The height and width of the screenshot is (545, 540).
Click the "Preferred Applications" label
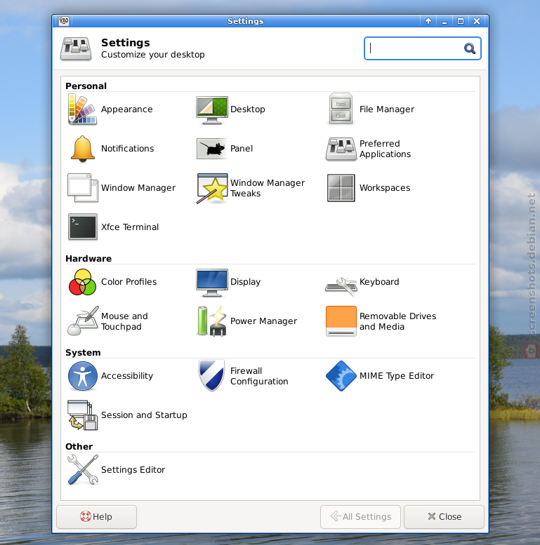click(x=386, y=149)
